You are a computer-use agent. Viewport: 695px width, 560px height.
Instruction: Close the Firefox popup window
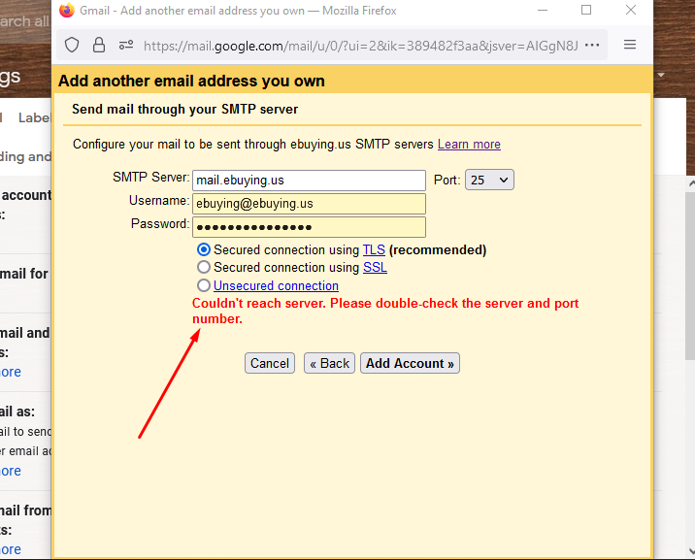pos(631,10)
